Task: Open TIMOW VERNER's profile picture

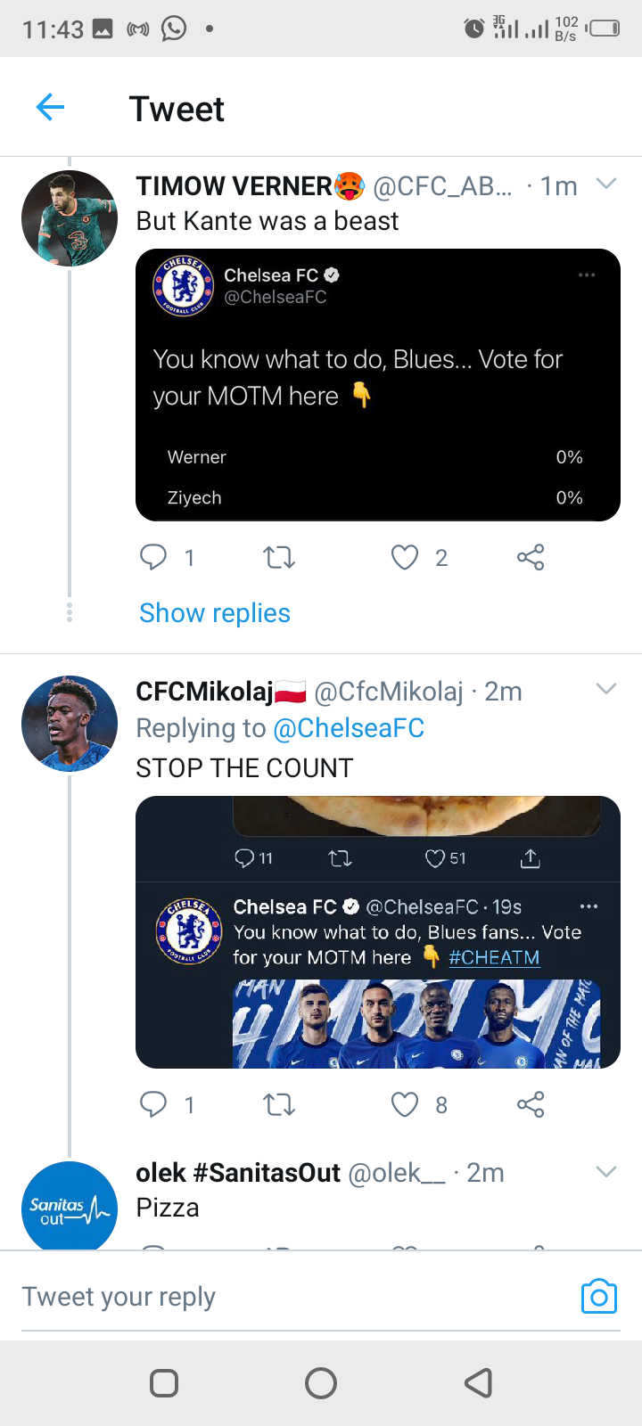Action: (70, 218)
